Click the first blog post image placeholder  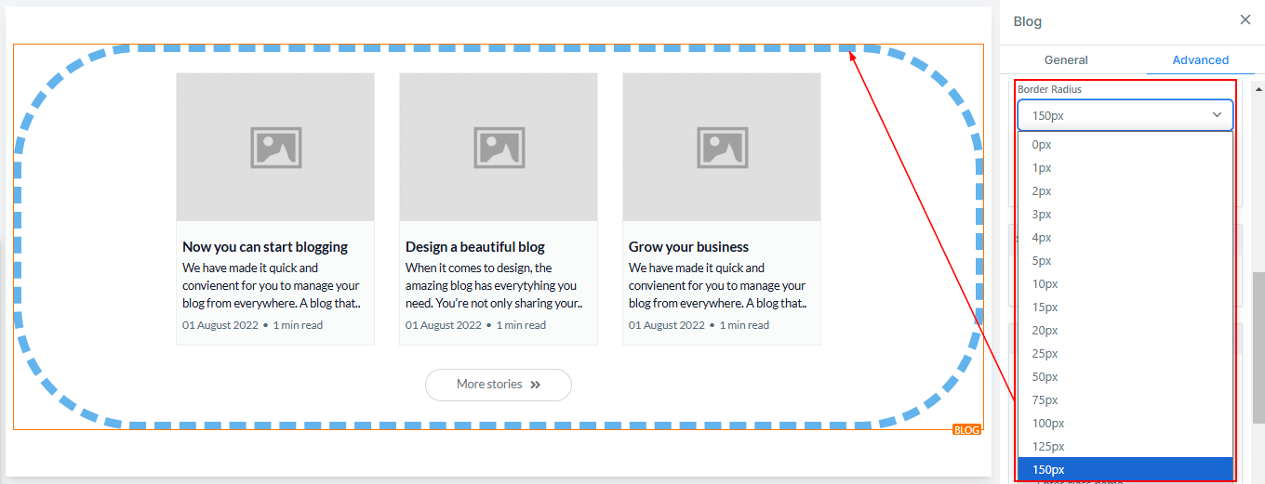click(x=275, y=147)
